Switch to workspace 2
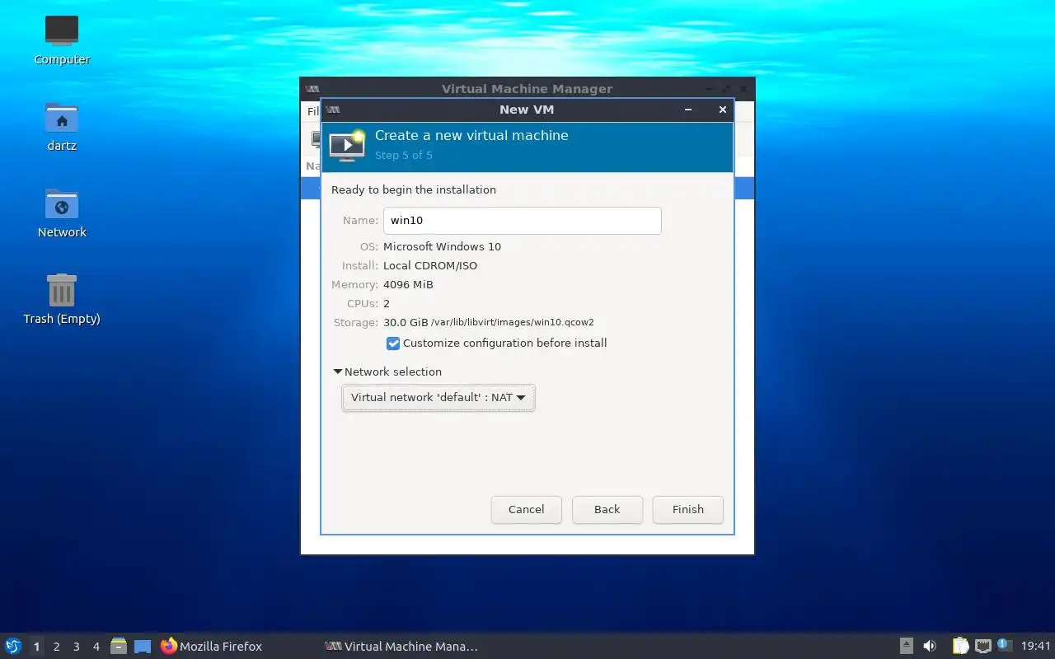Screen dimensions: 1055x659 point(56,647)
